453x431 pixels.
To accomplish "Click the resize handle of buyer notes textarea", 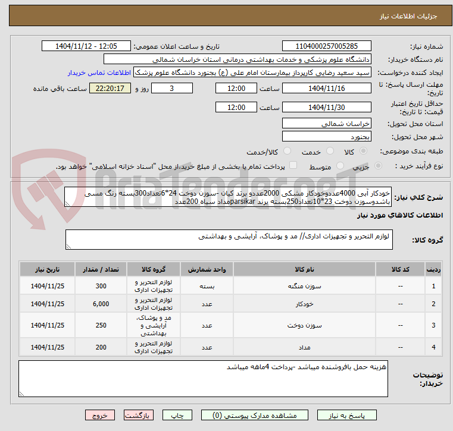I will 21,394.
